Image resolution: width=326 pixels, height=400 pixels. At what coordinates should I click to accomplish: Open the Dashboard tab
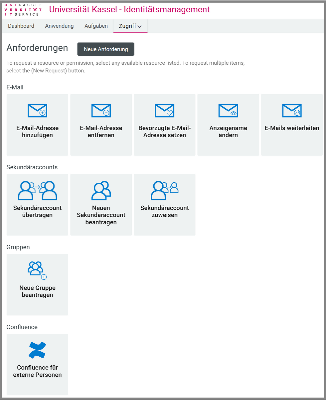pos(21,26)
